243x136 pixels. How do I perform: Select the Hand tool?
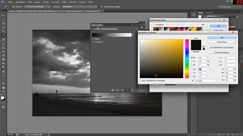coord(3,88)
